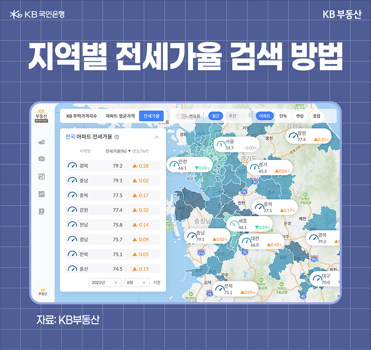Open the help book icon in the sidebar
This screenshot has width=371, height=350.
coord(42,211)
